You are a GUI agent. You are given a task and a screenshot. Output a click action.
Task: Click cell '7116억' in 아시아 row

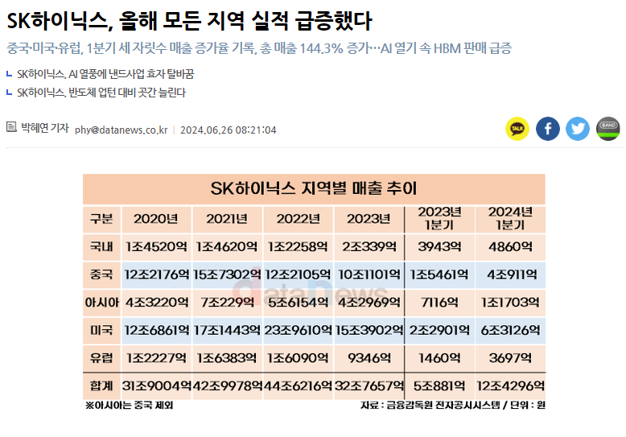[x=439, y=303]
